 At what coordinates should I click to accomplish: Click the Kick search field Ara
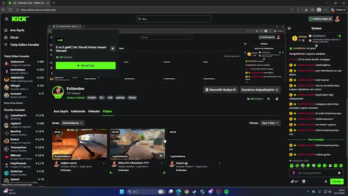[x=174, y=19]
